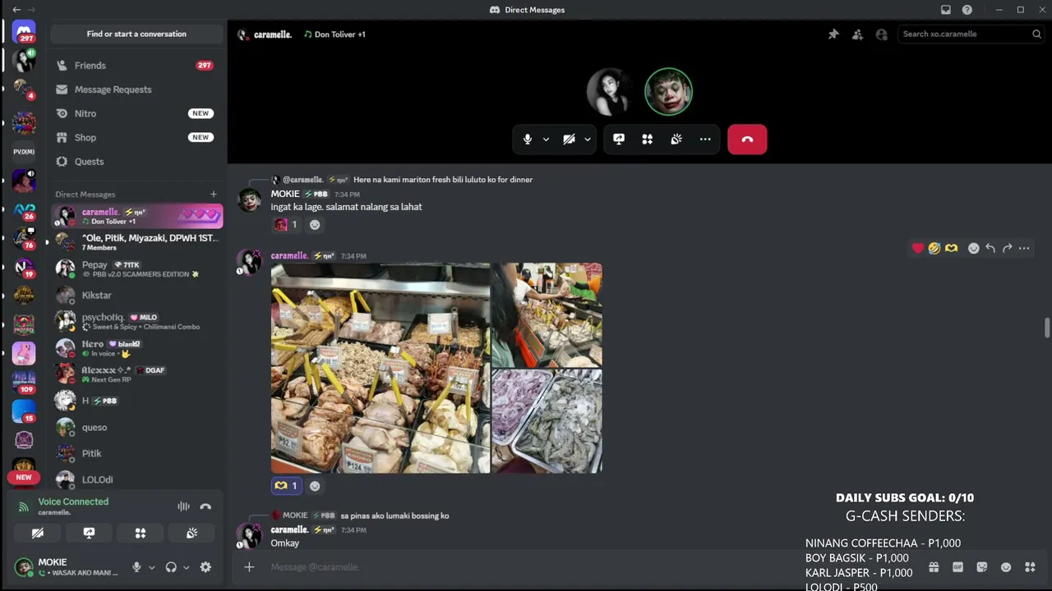Open more call options (three dots)
1052x591 pixels.
[x=705, y=140]
